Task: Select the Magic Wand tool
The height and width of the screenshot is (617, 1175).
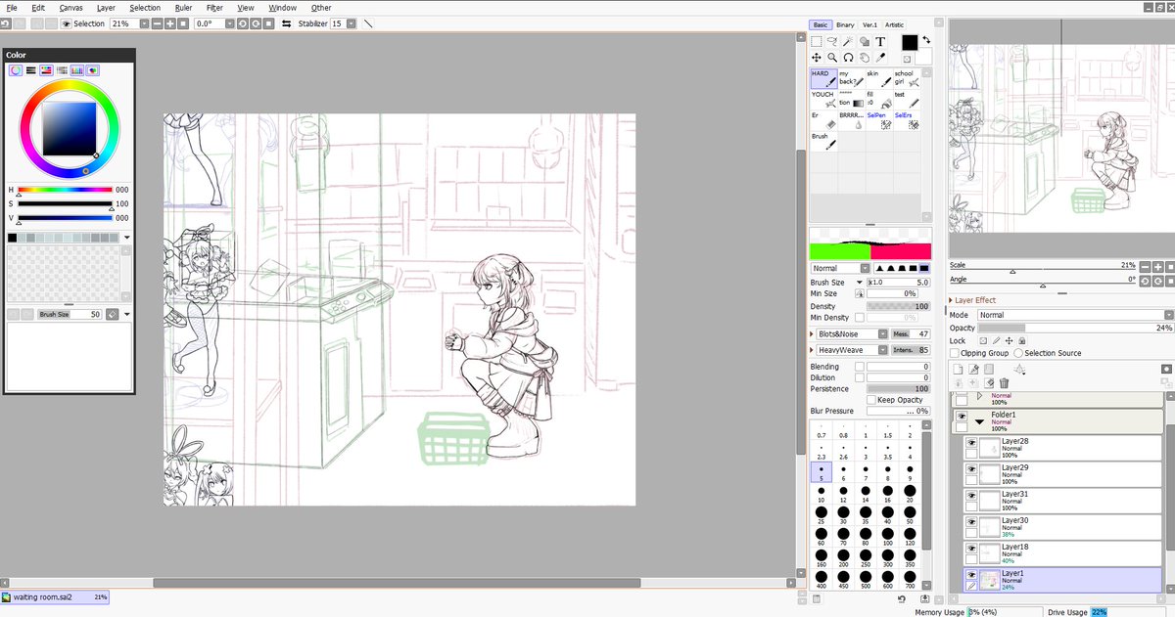Action: 848,42
